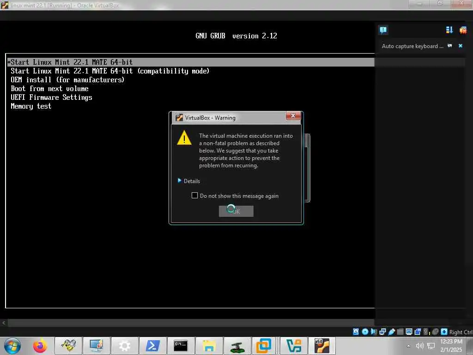Click the volume speaker tray icon

pyautogui.click(x=419, y=346)
